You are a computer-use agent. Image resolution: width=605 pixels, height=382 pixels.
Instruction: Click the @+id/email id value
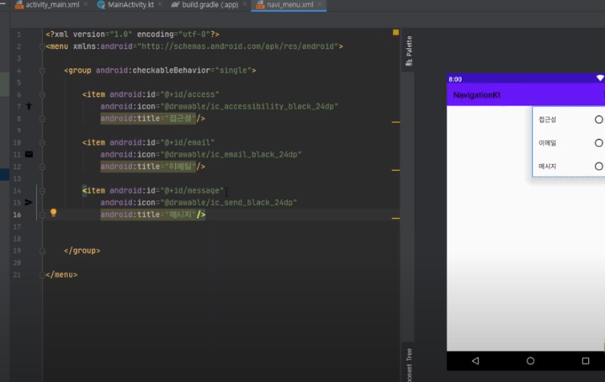tap(187, 142)
